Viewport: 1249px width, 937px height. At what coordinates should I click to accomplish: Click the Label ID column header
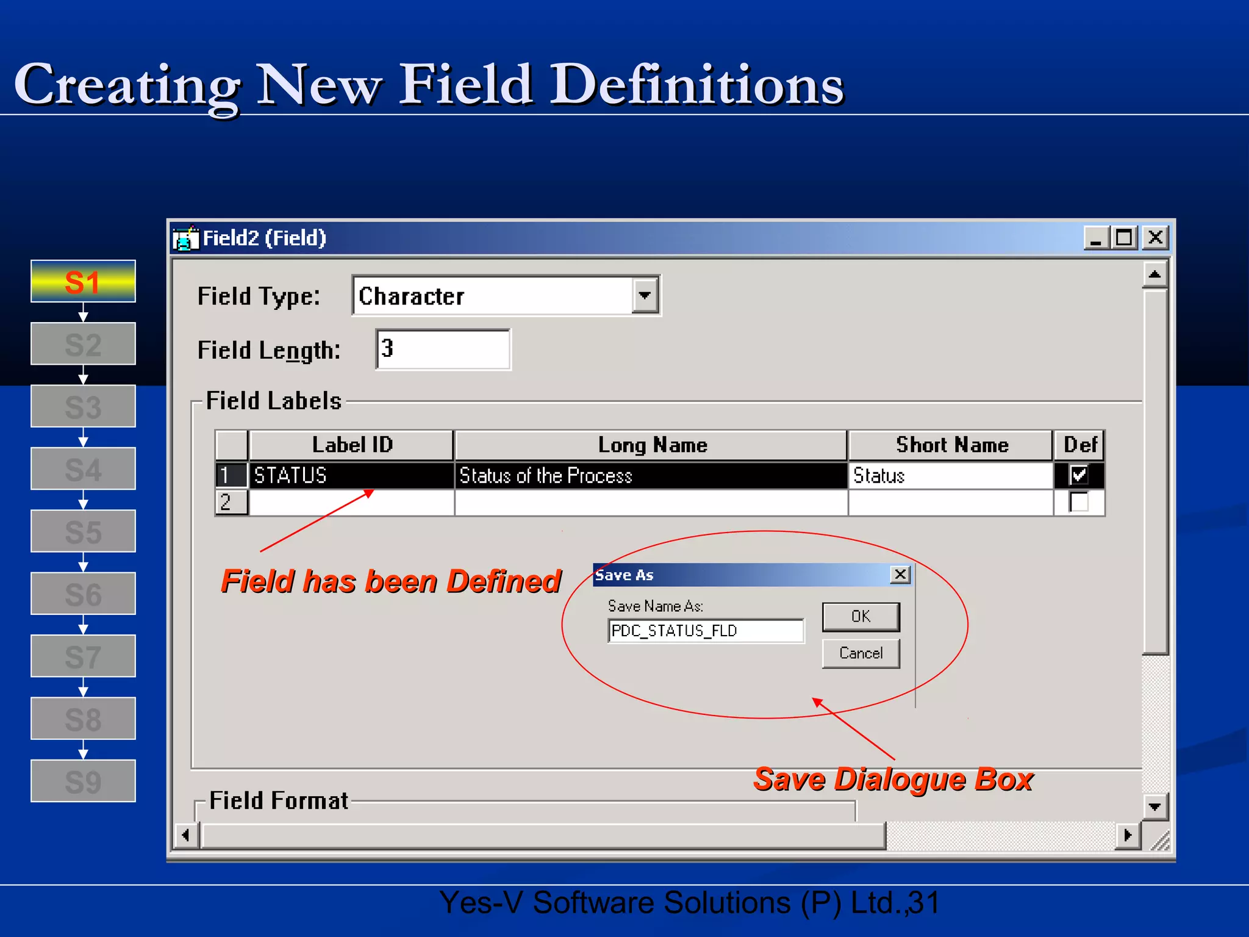coord(351,445)
